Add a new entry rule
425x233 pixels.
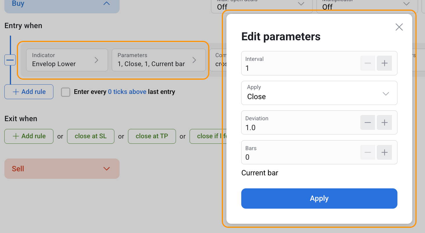[x=29, y=92]
